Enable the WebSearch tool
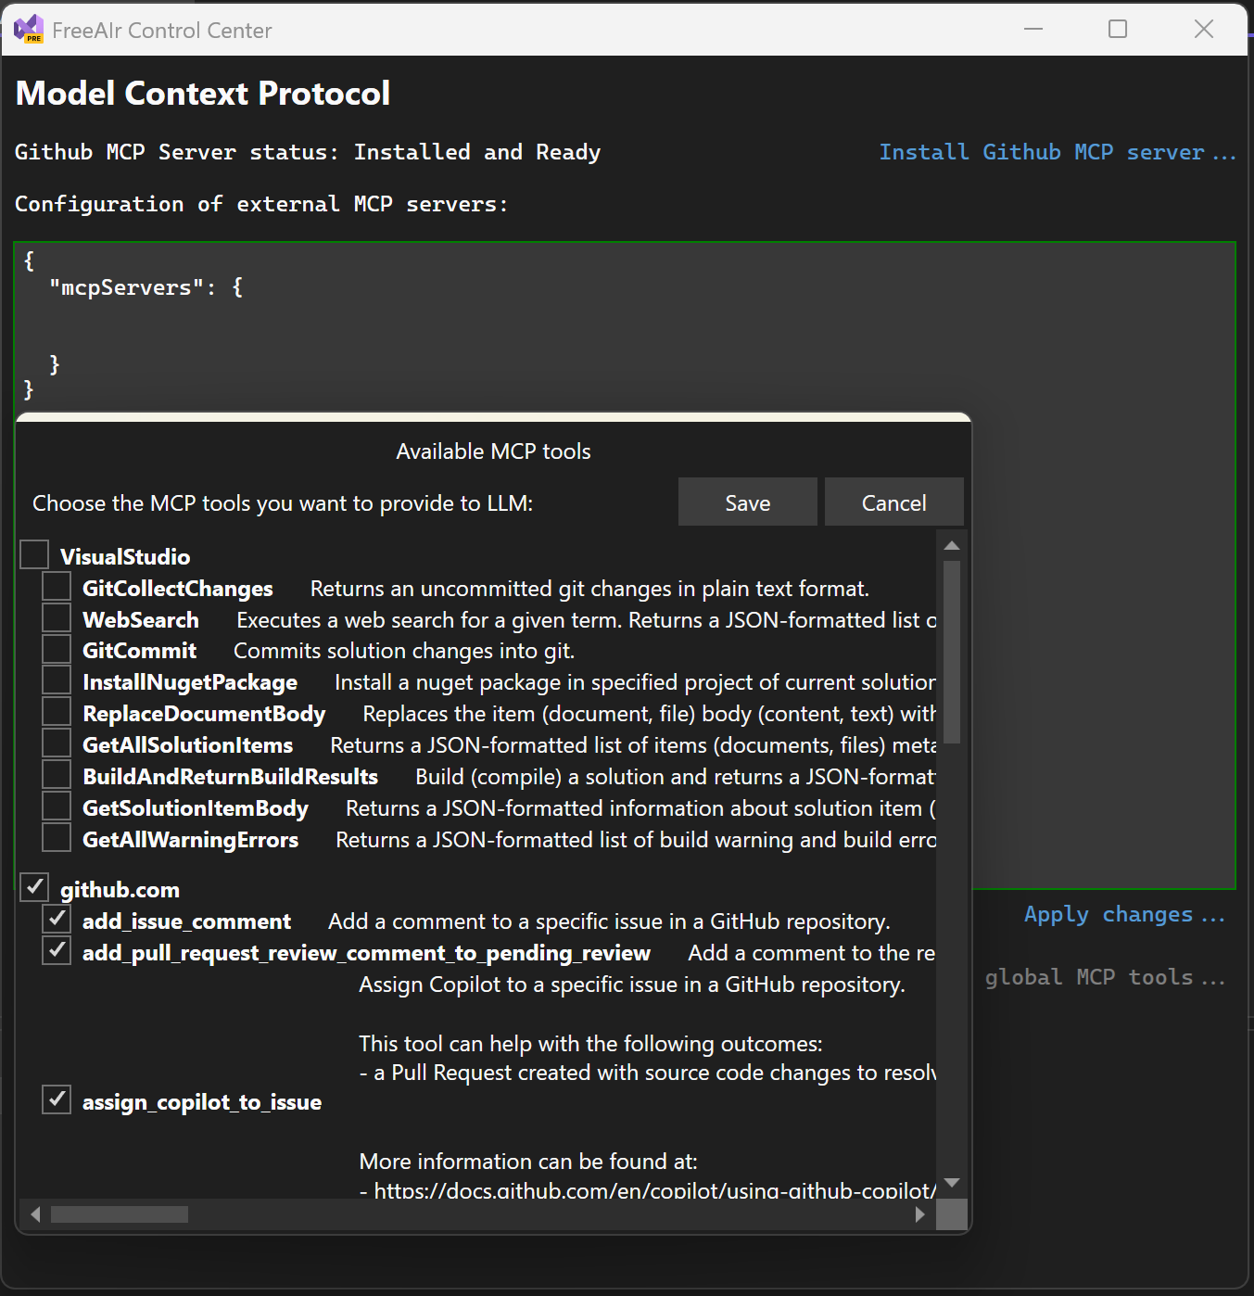Viewport: 1254px width, 1296px height. 56,617
